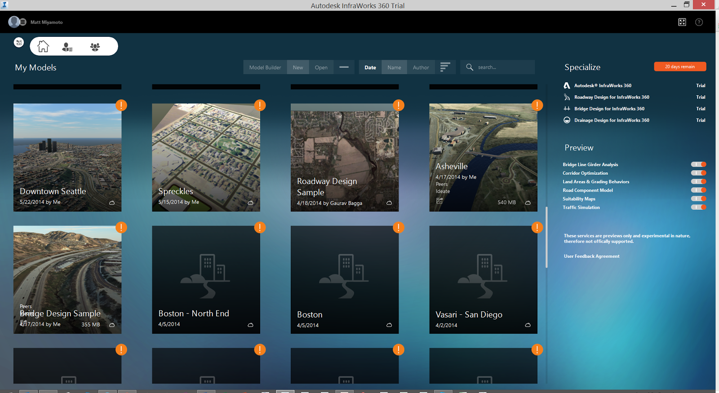Toggle the full screen icon
Image resolution: width=719 pixels, height=393 pixels.
pyautogui.click(x=682, y=22)
